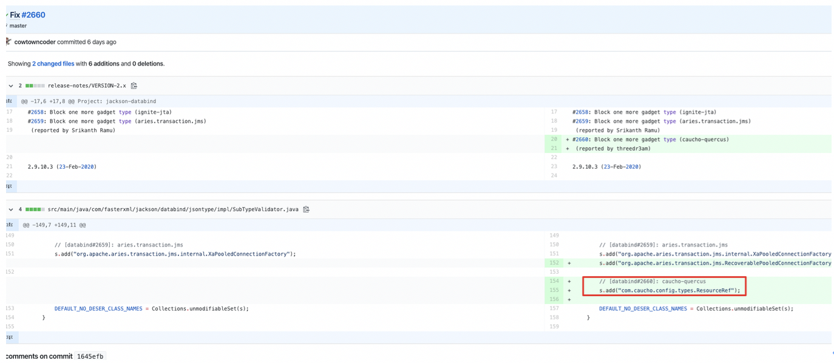Copy the release-notes/VERSION-2.x file path
834x363 pixels.
(x=134, y=86)
